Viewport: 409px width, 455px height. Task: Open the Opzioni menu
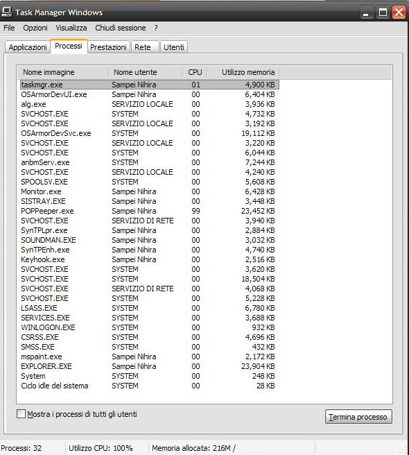click(35, 28)
